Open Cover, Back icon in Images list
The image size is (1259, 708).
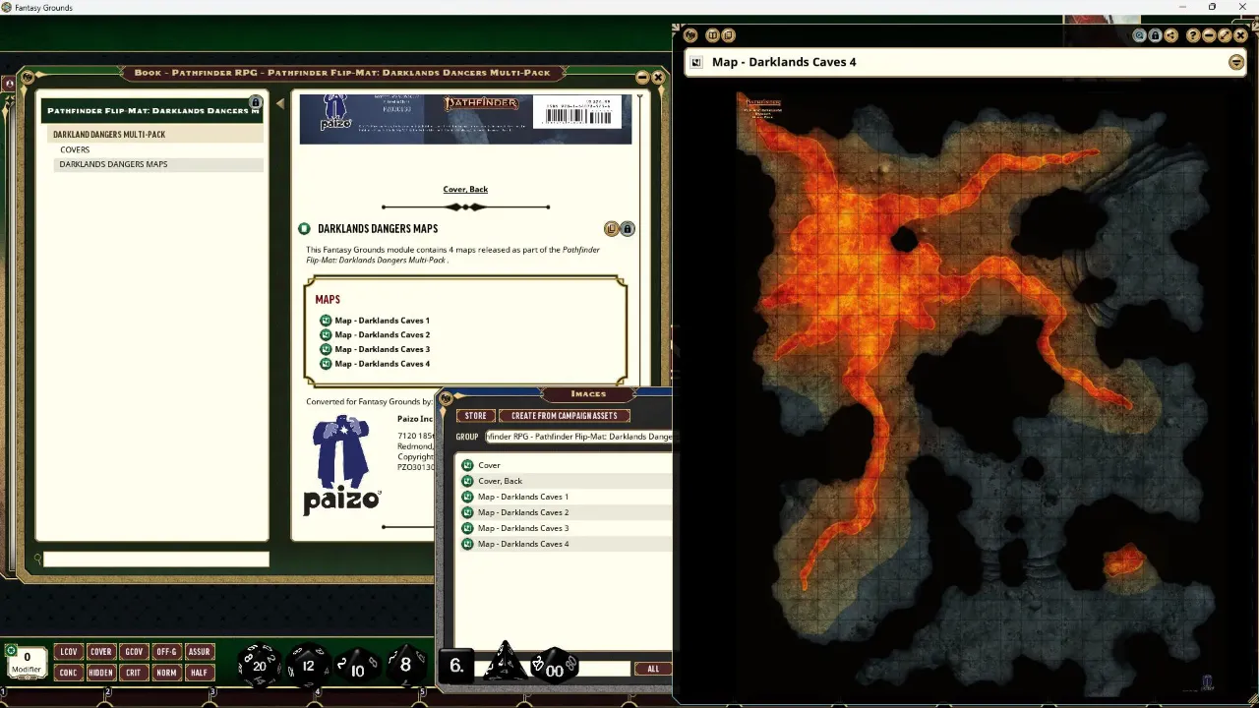point(467,481)
